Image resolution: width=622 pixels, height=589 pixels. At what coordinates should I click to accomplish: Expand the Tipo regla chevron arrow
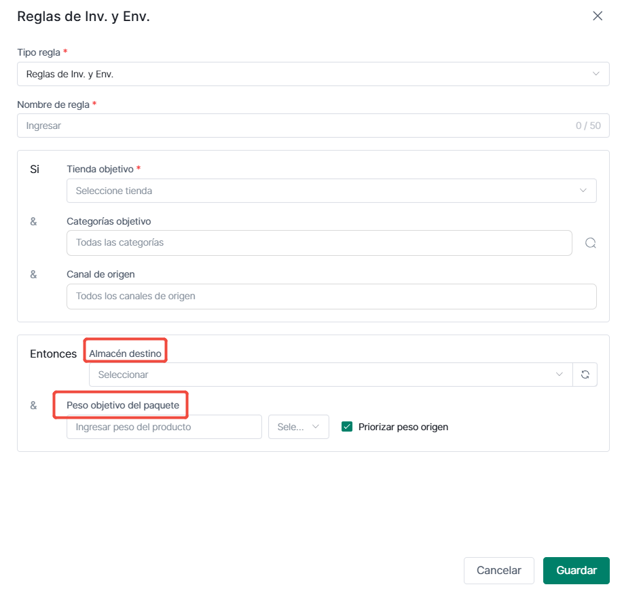[x=596, y=74]
